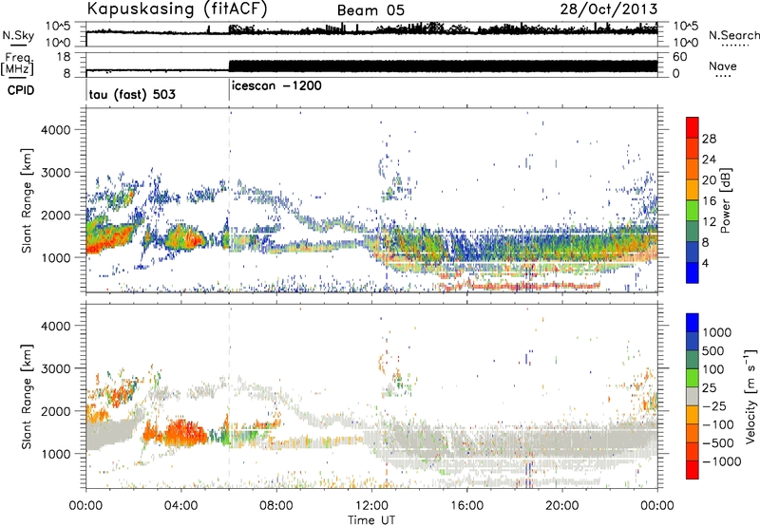Screen dimensions: 760x526
Task: Select the "18" frequency axis tick
Action: (x=63, y=57)
